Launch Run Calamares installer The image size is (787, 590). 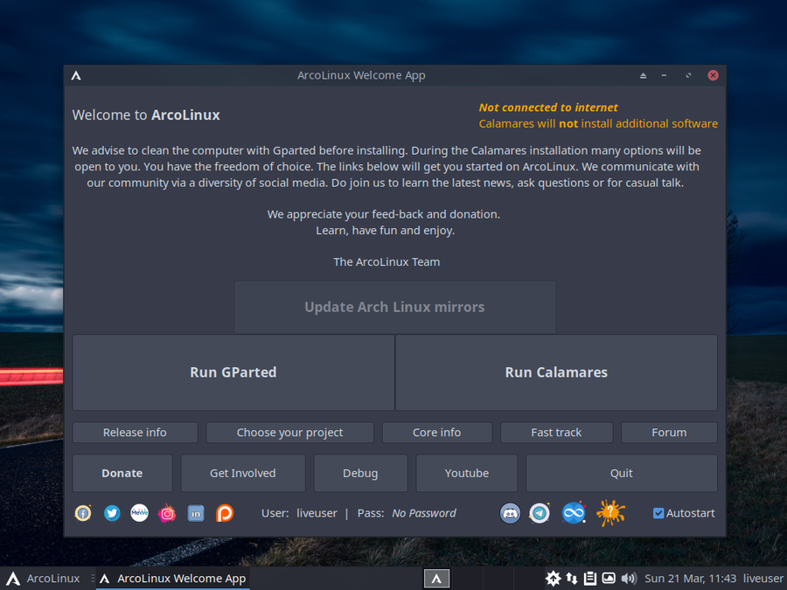(x=556, y=372)
